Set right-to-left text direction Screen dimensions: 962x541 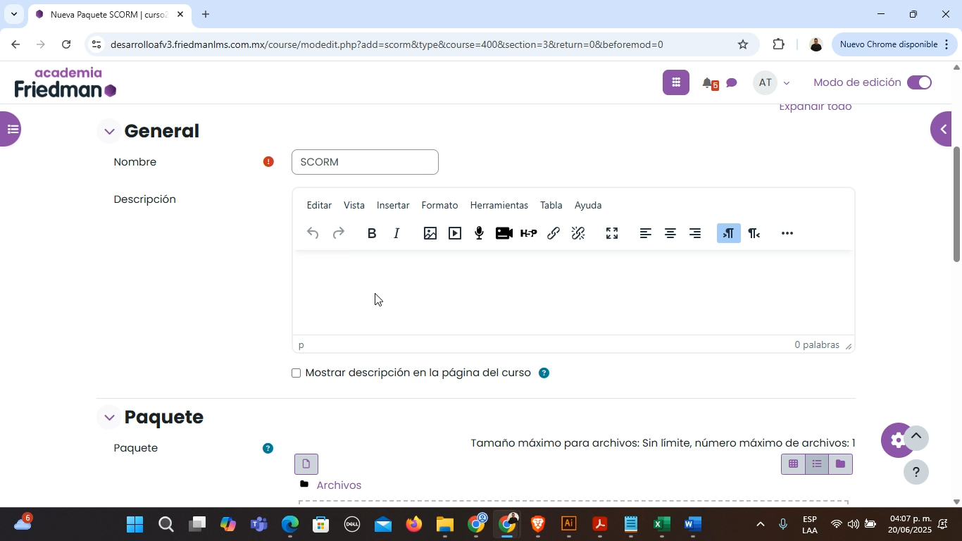(x=754, y=233)
